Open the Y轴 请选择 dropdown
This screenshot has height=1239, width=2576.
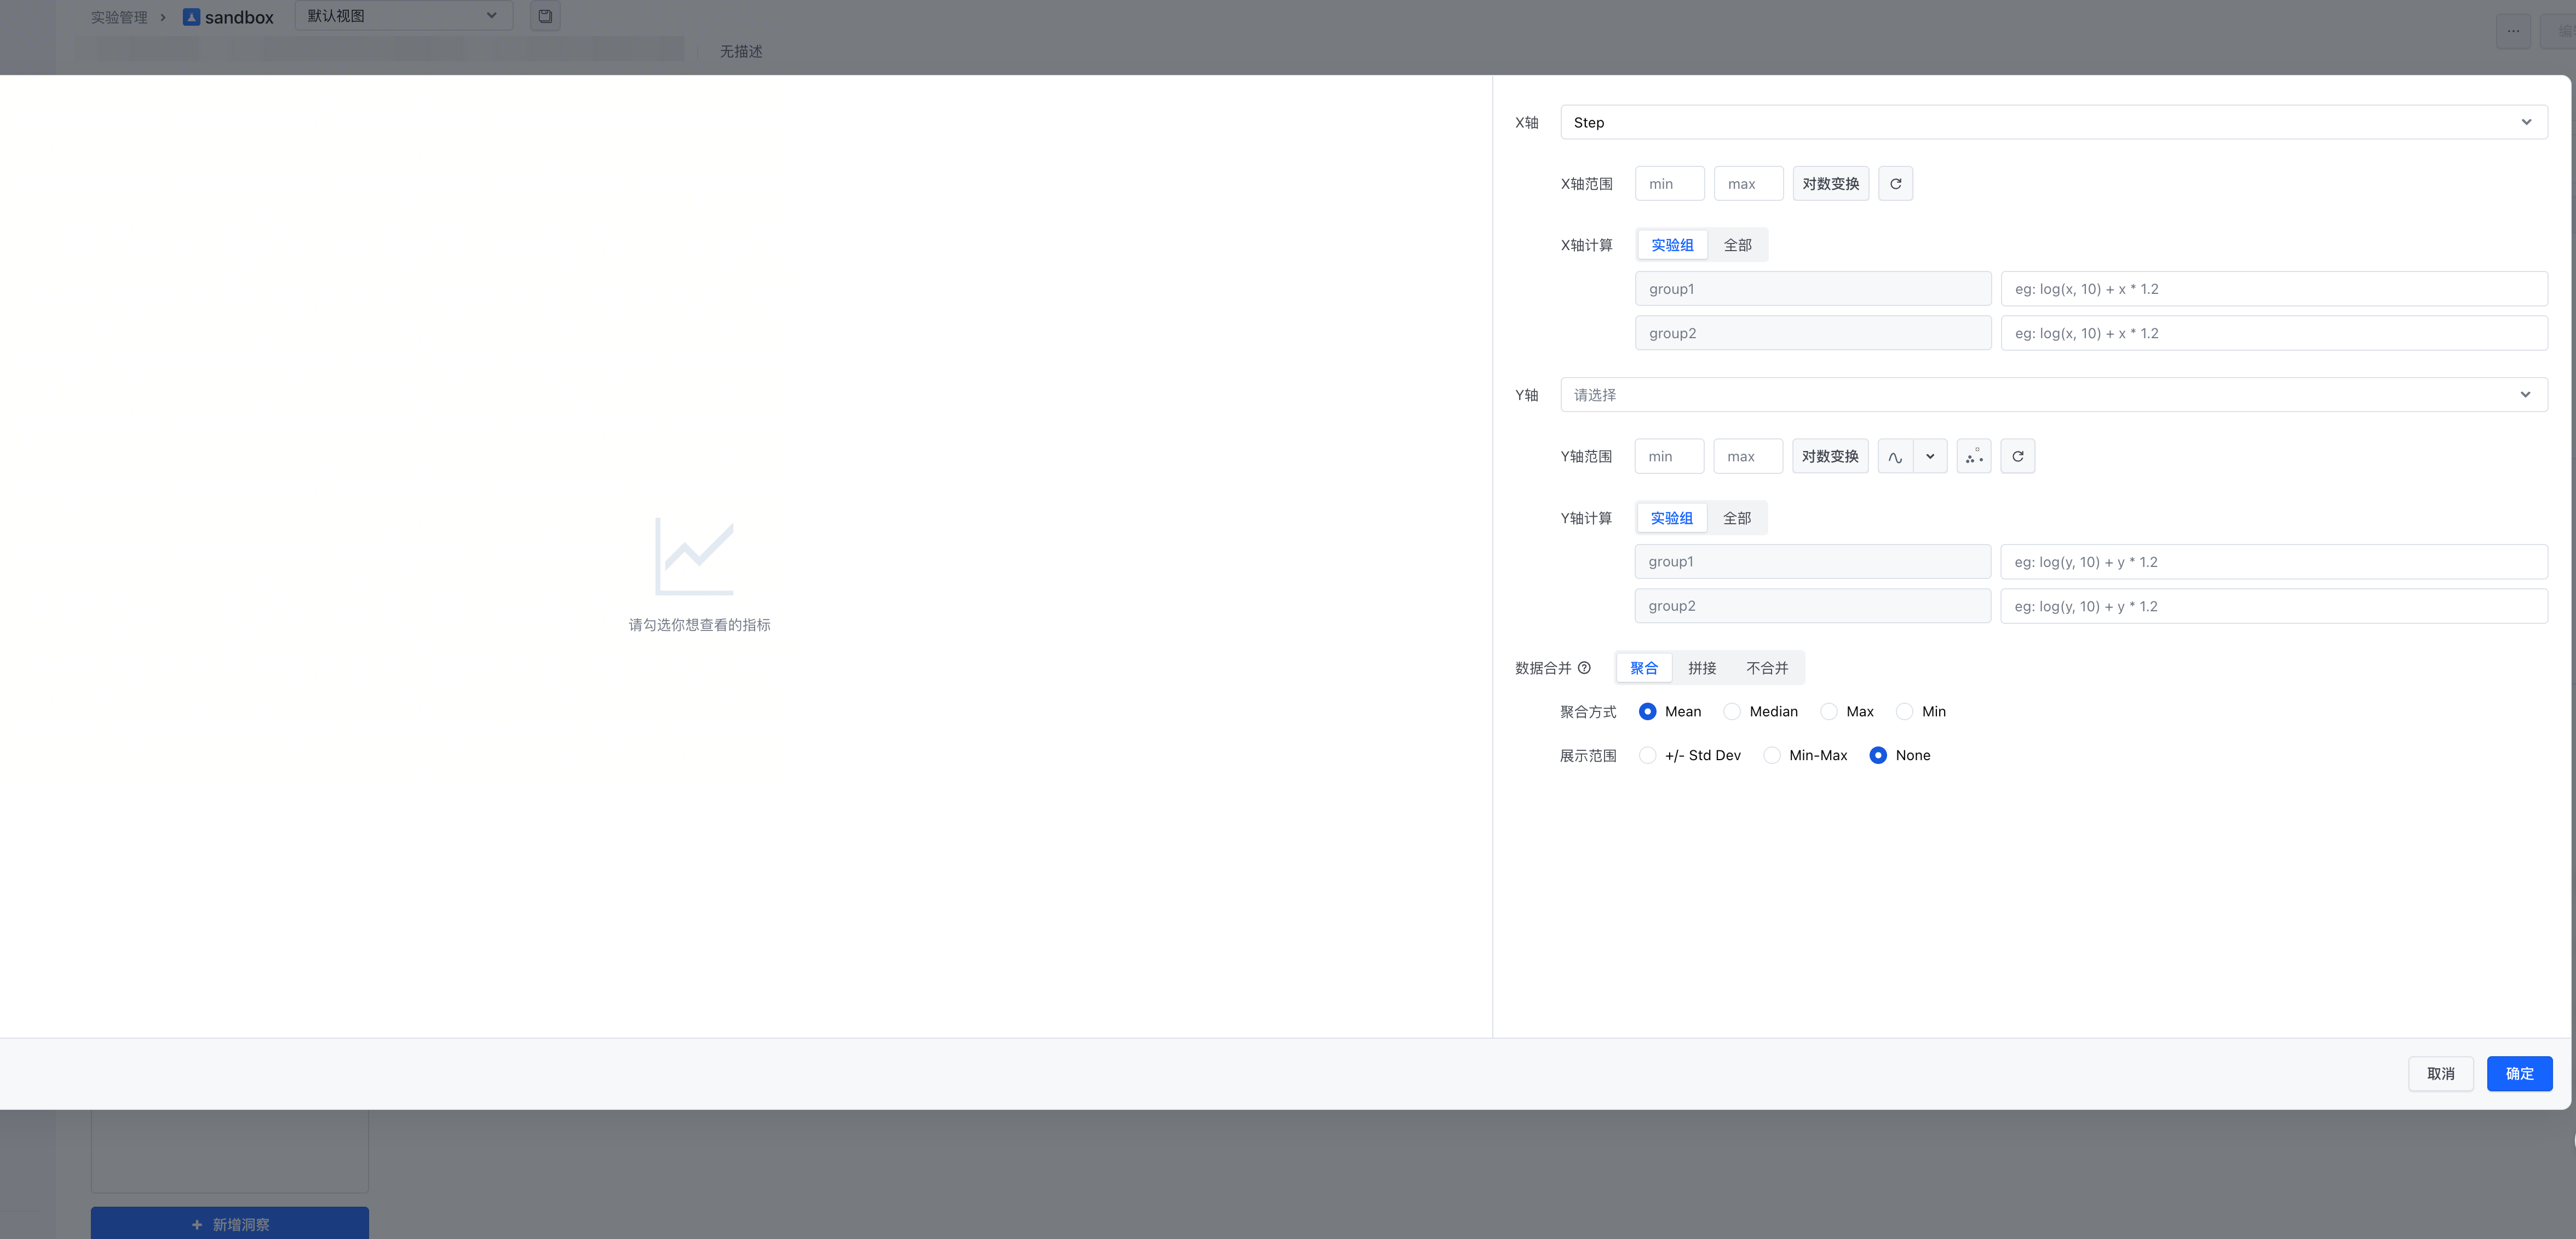[2053, 395]
